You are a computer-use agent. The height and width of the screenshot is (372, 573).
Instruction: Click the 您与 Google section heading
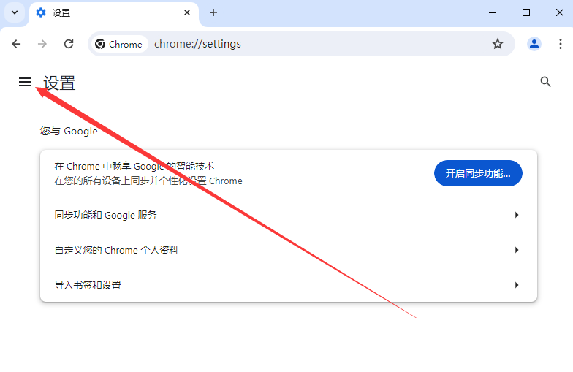pos(69,131)
